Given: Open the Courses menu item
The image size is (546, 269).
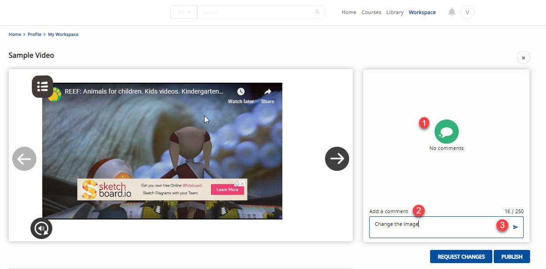Looking at the screenshot, I should pos(371,12).
